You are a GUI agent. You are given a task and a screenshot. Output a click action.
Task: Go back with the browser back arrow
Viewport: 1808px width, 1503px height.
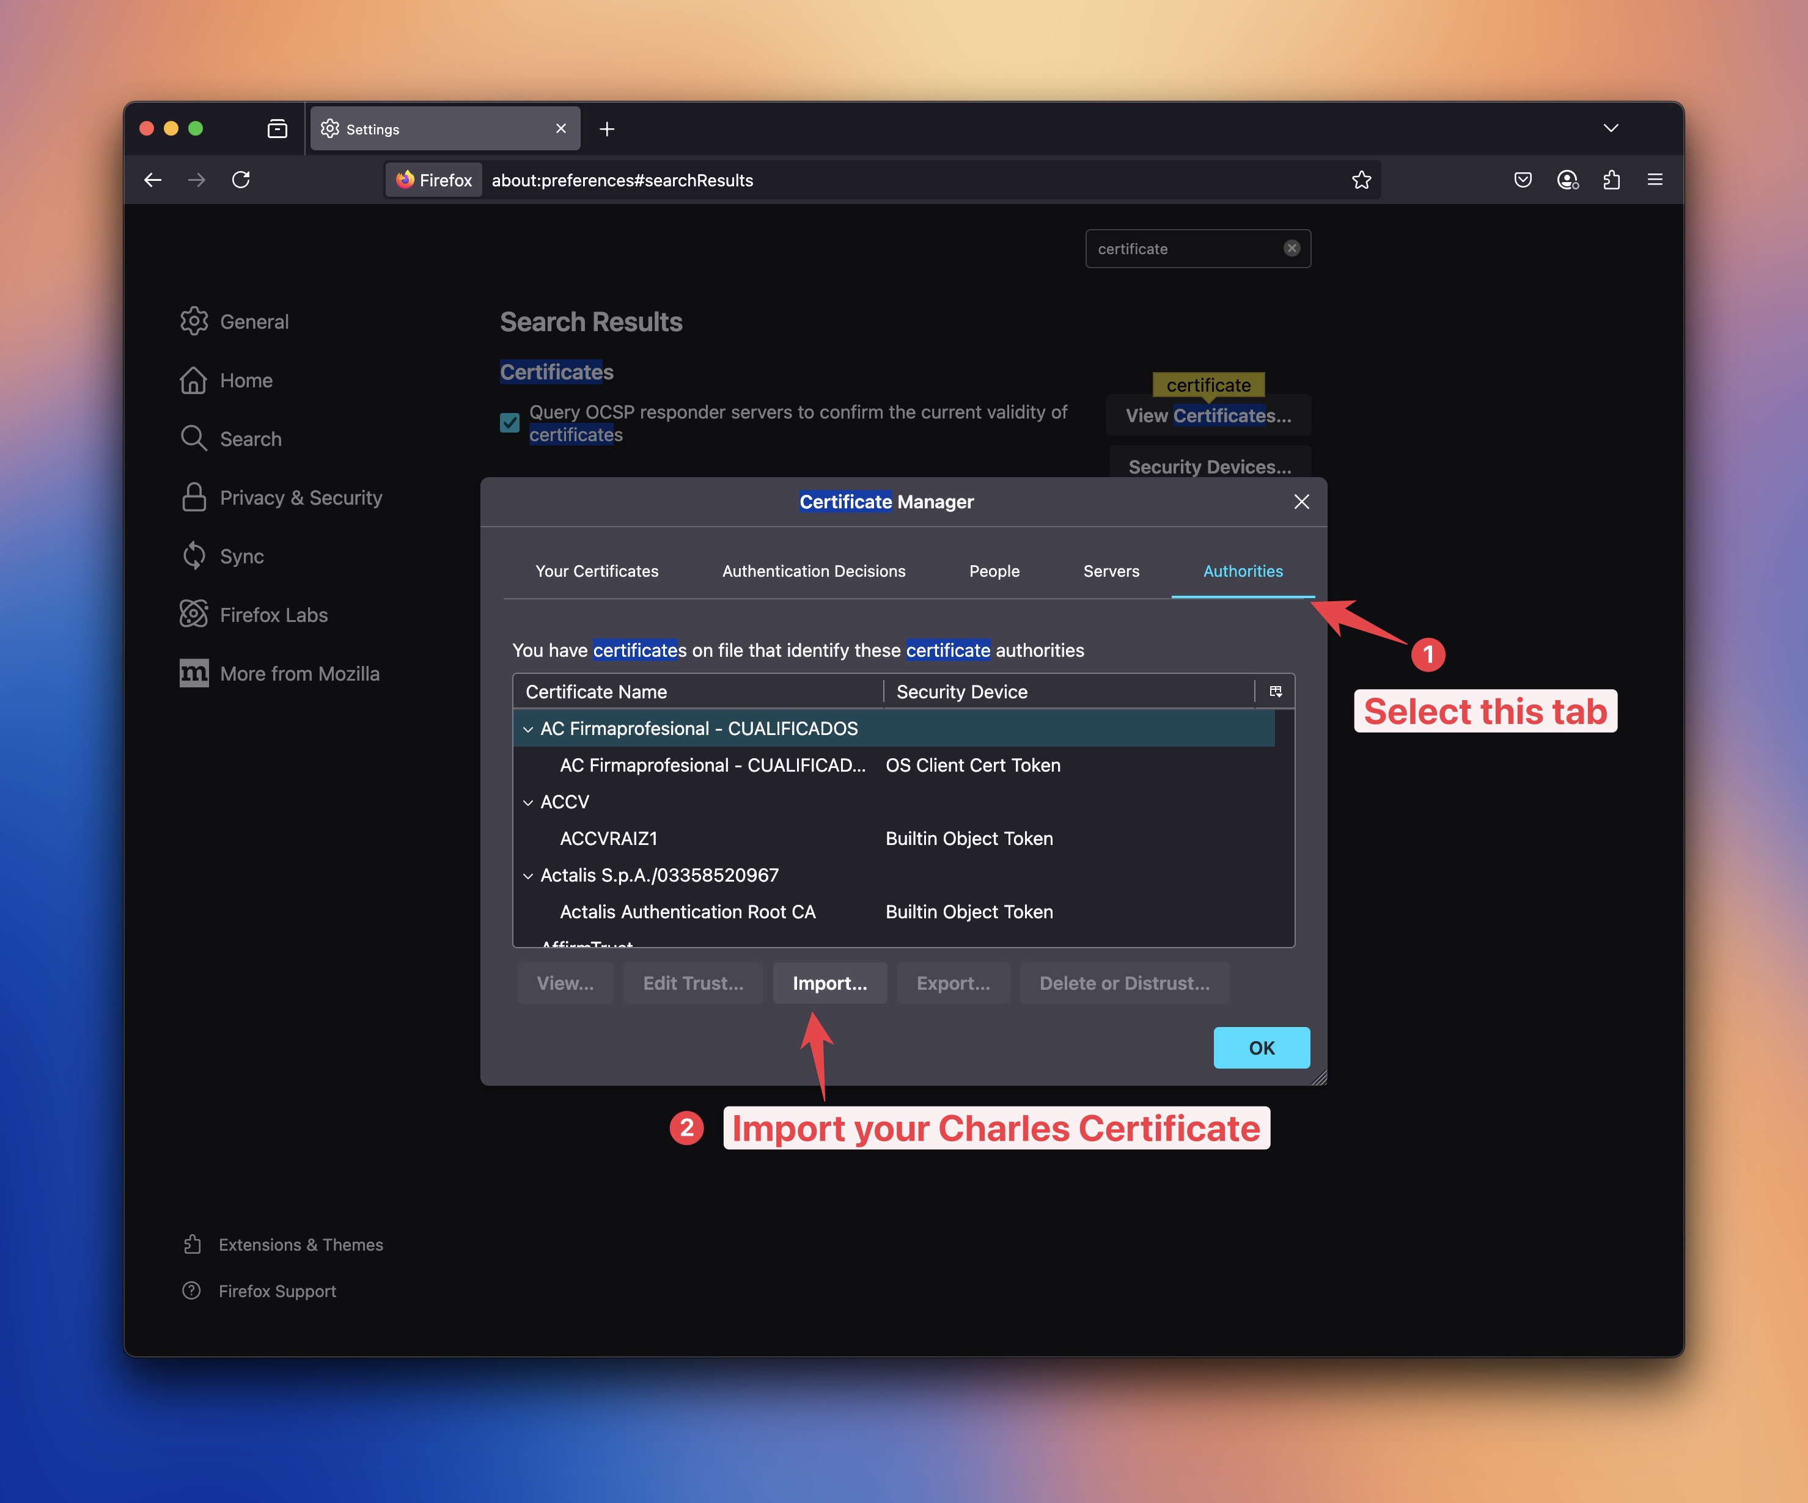click(x=153, y=180)
